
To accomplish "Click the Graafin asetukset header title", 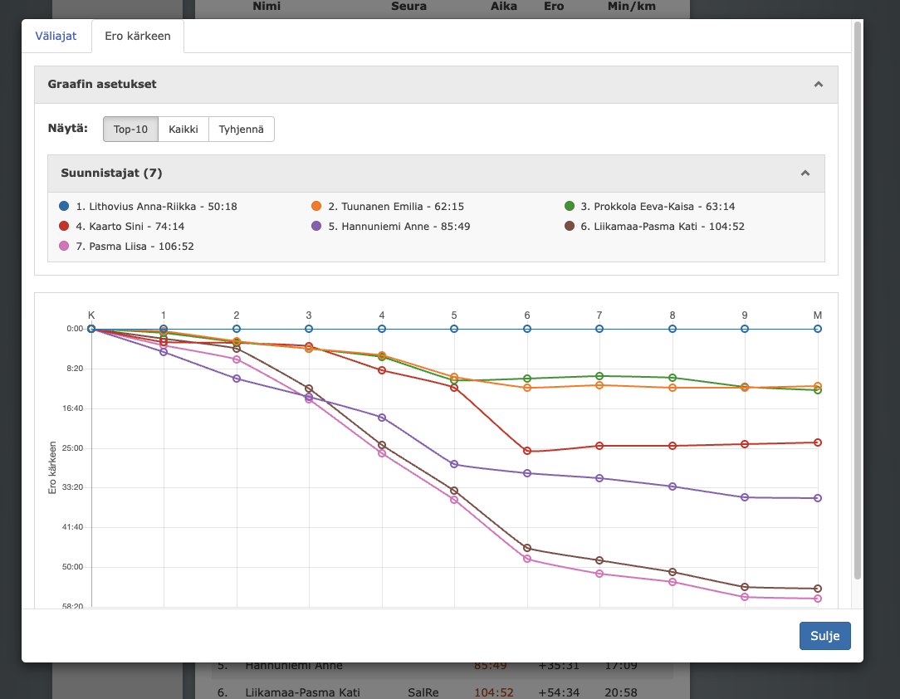I will click(x=102, y=85).
